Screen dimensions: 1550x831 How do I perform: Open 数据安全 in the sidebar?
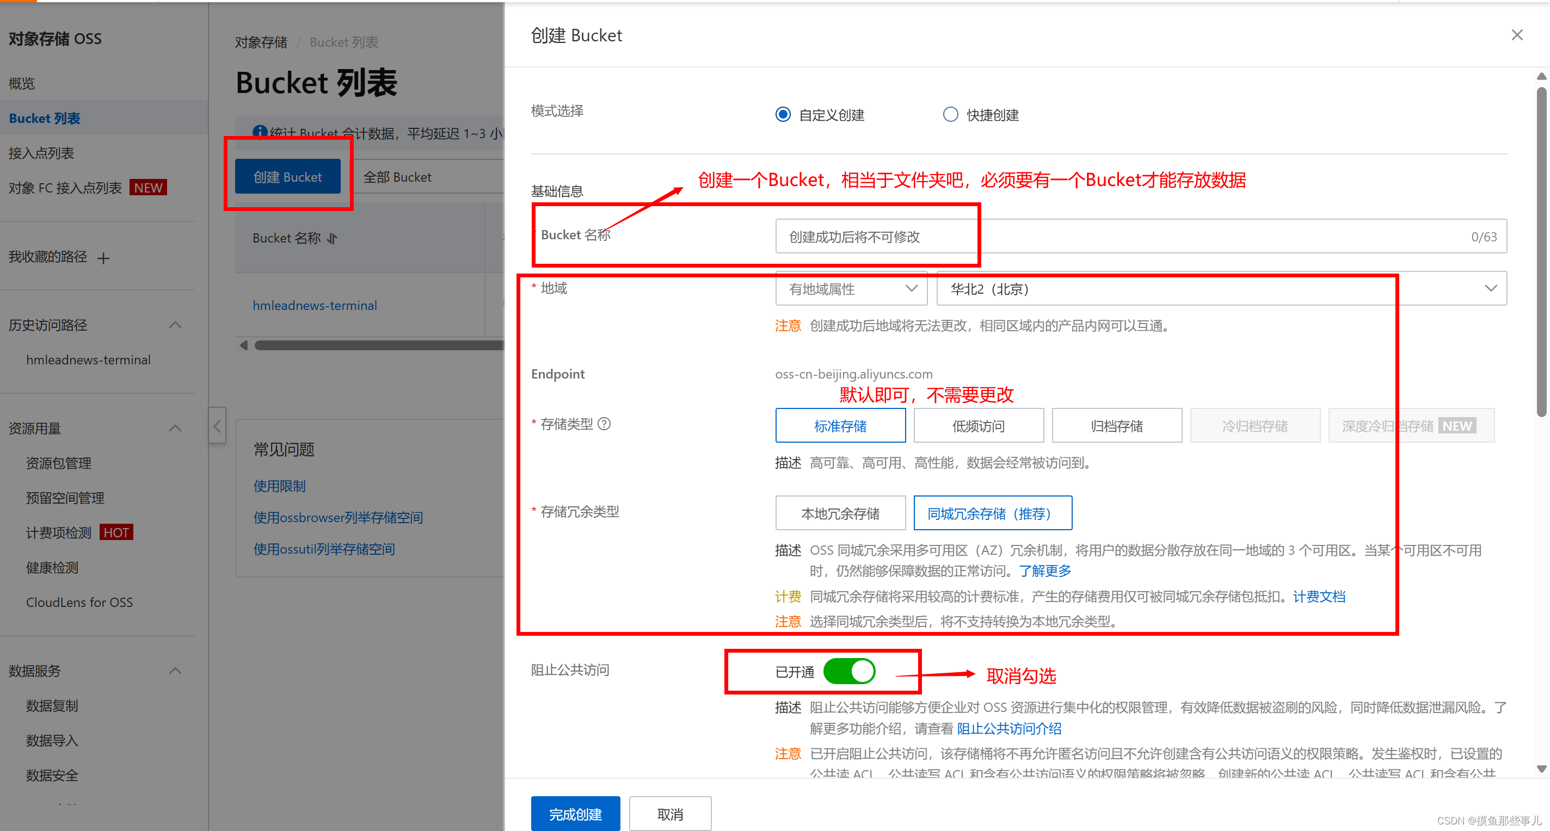52,775
